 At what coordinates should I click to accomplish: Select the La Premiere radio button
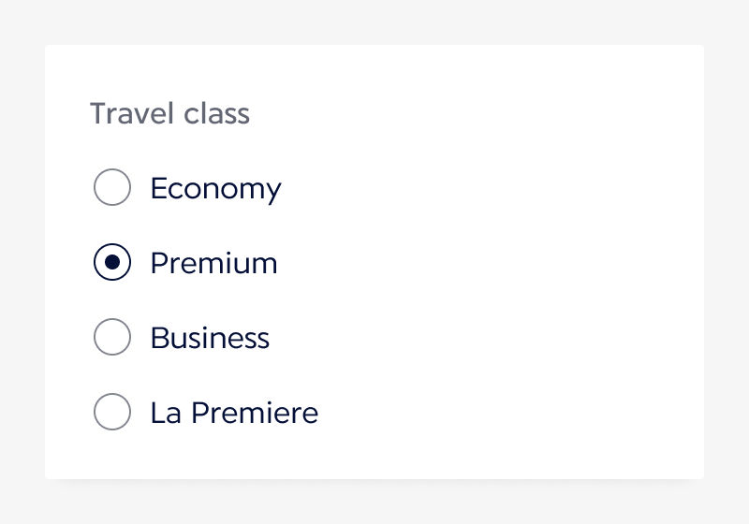[112, 413]
